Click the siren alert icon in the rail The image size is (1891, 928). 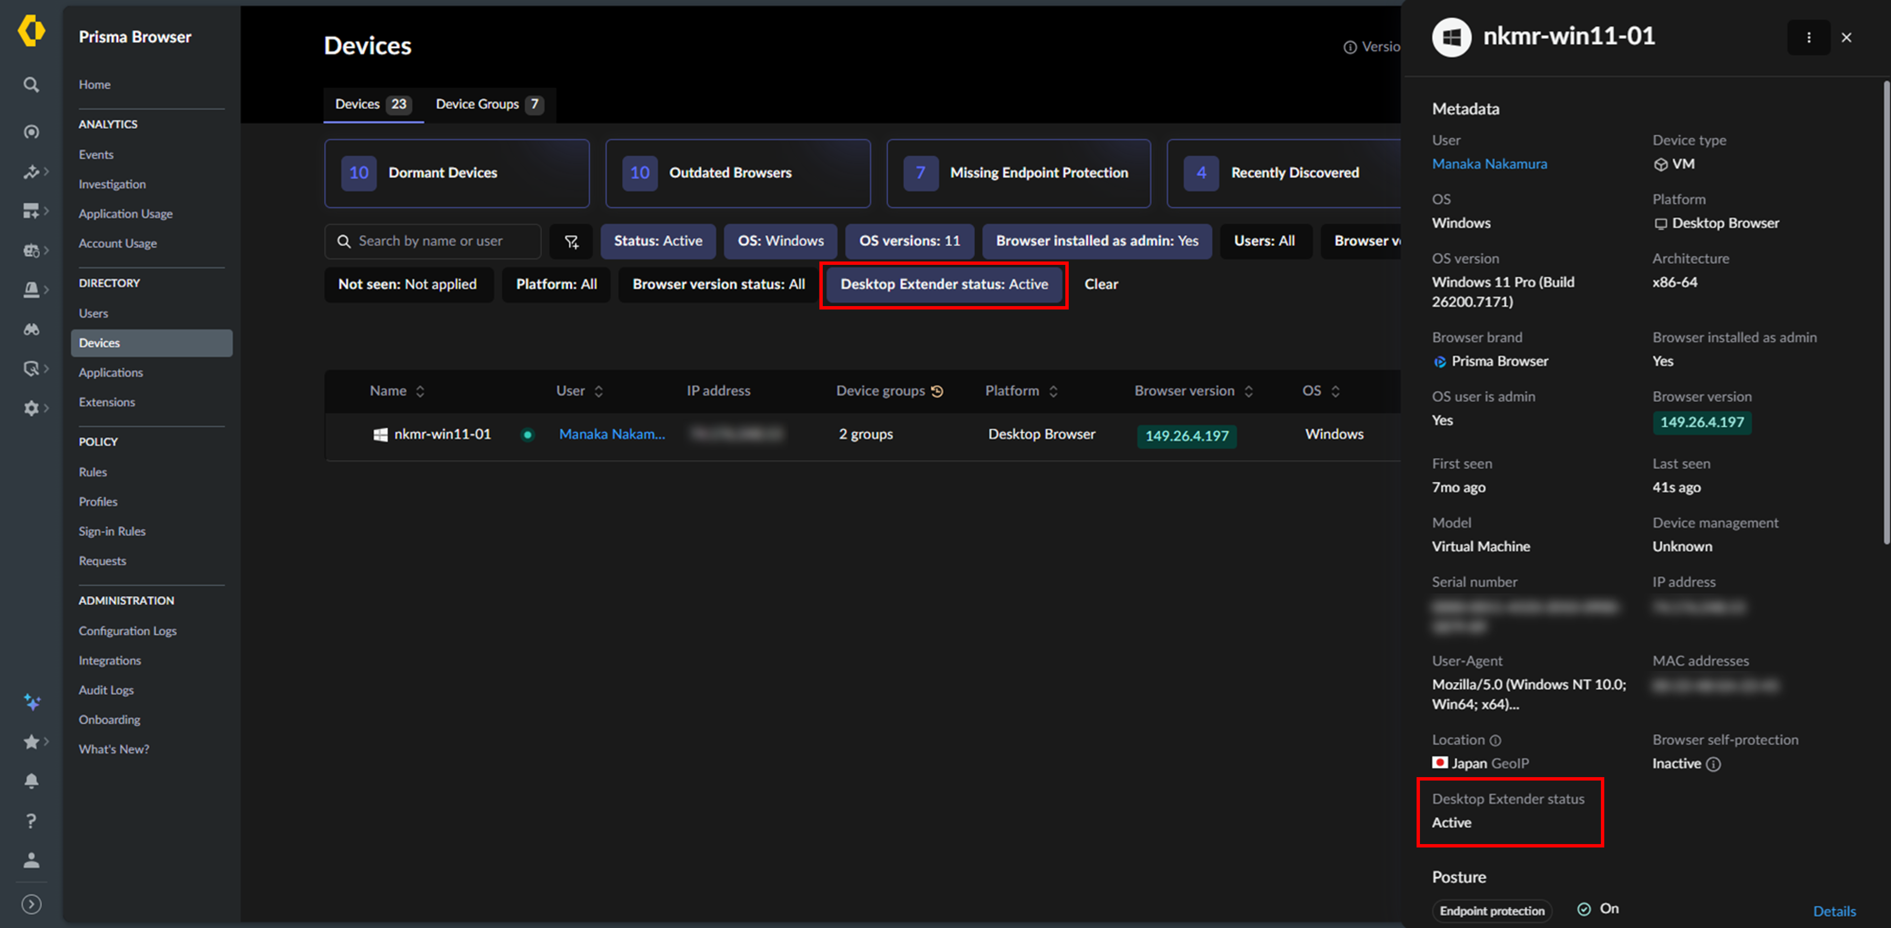(31, 290)
